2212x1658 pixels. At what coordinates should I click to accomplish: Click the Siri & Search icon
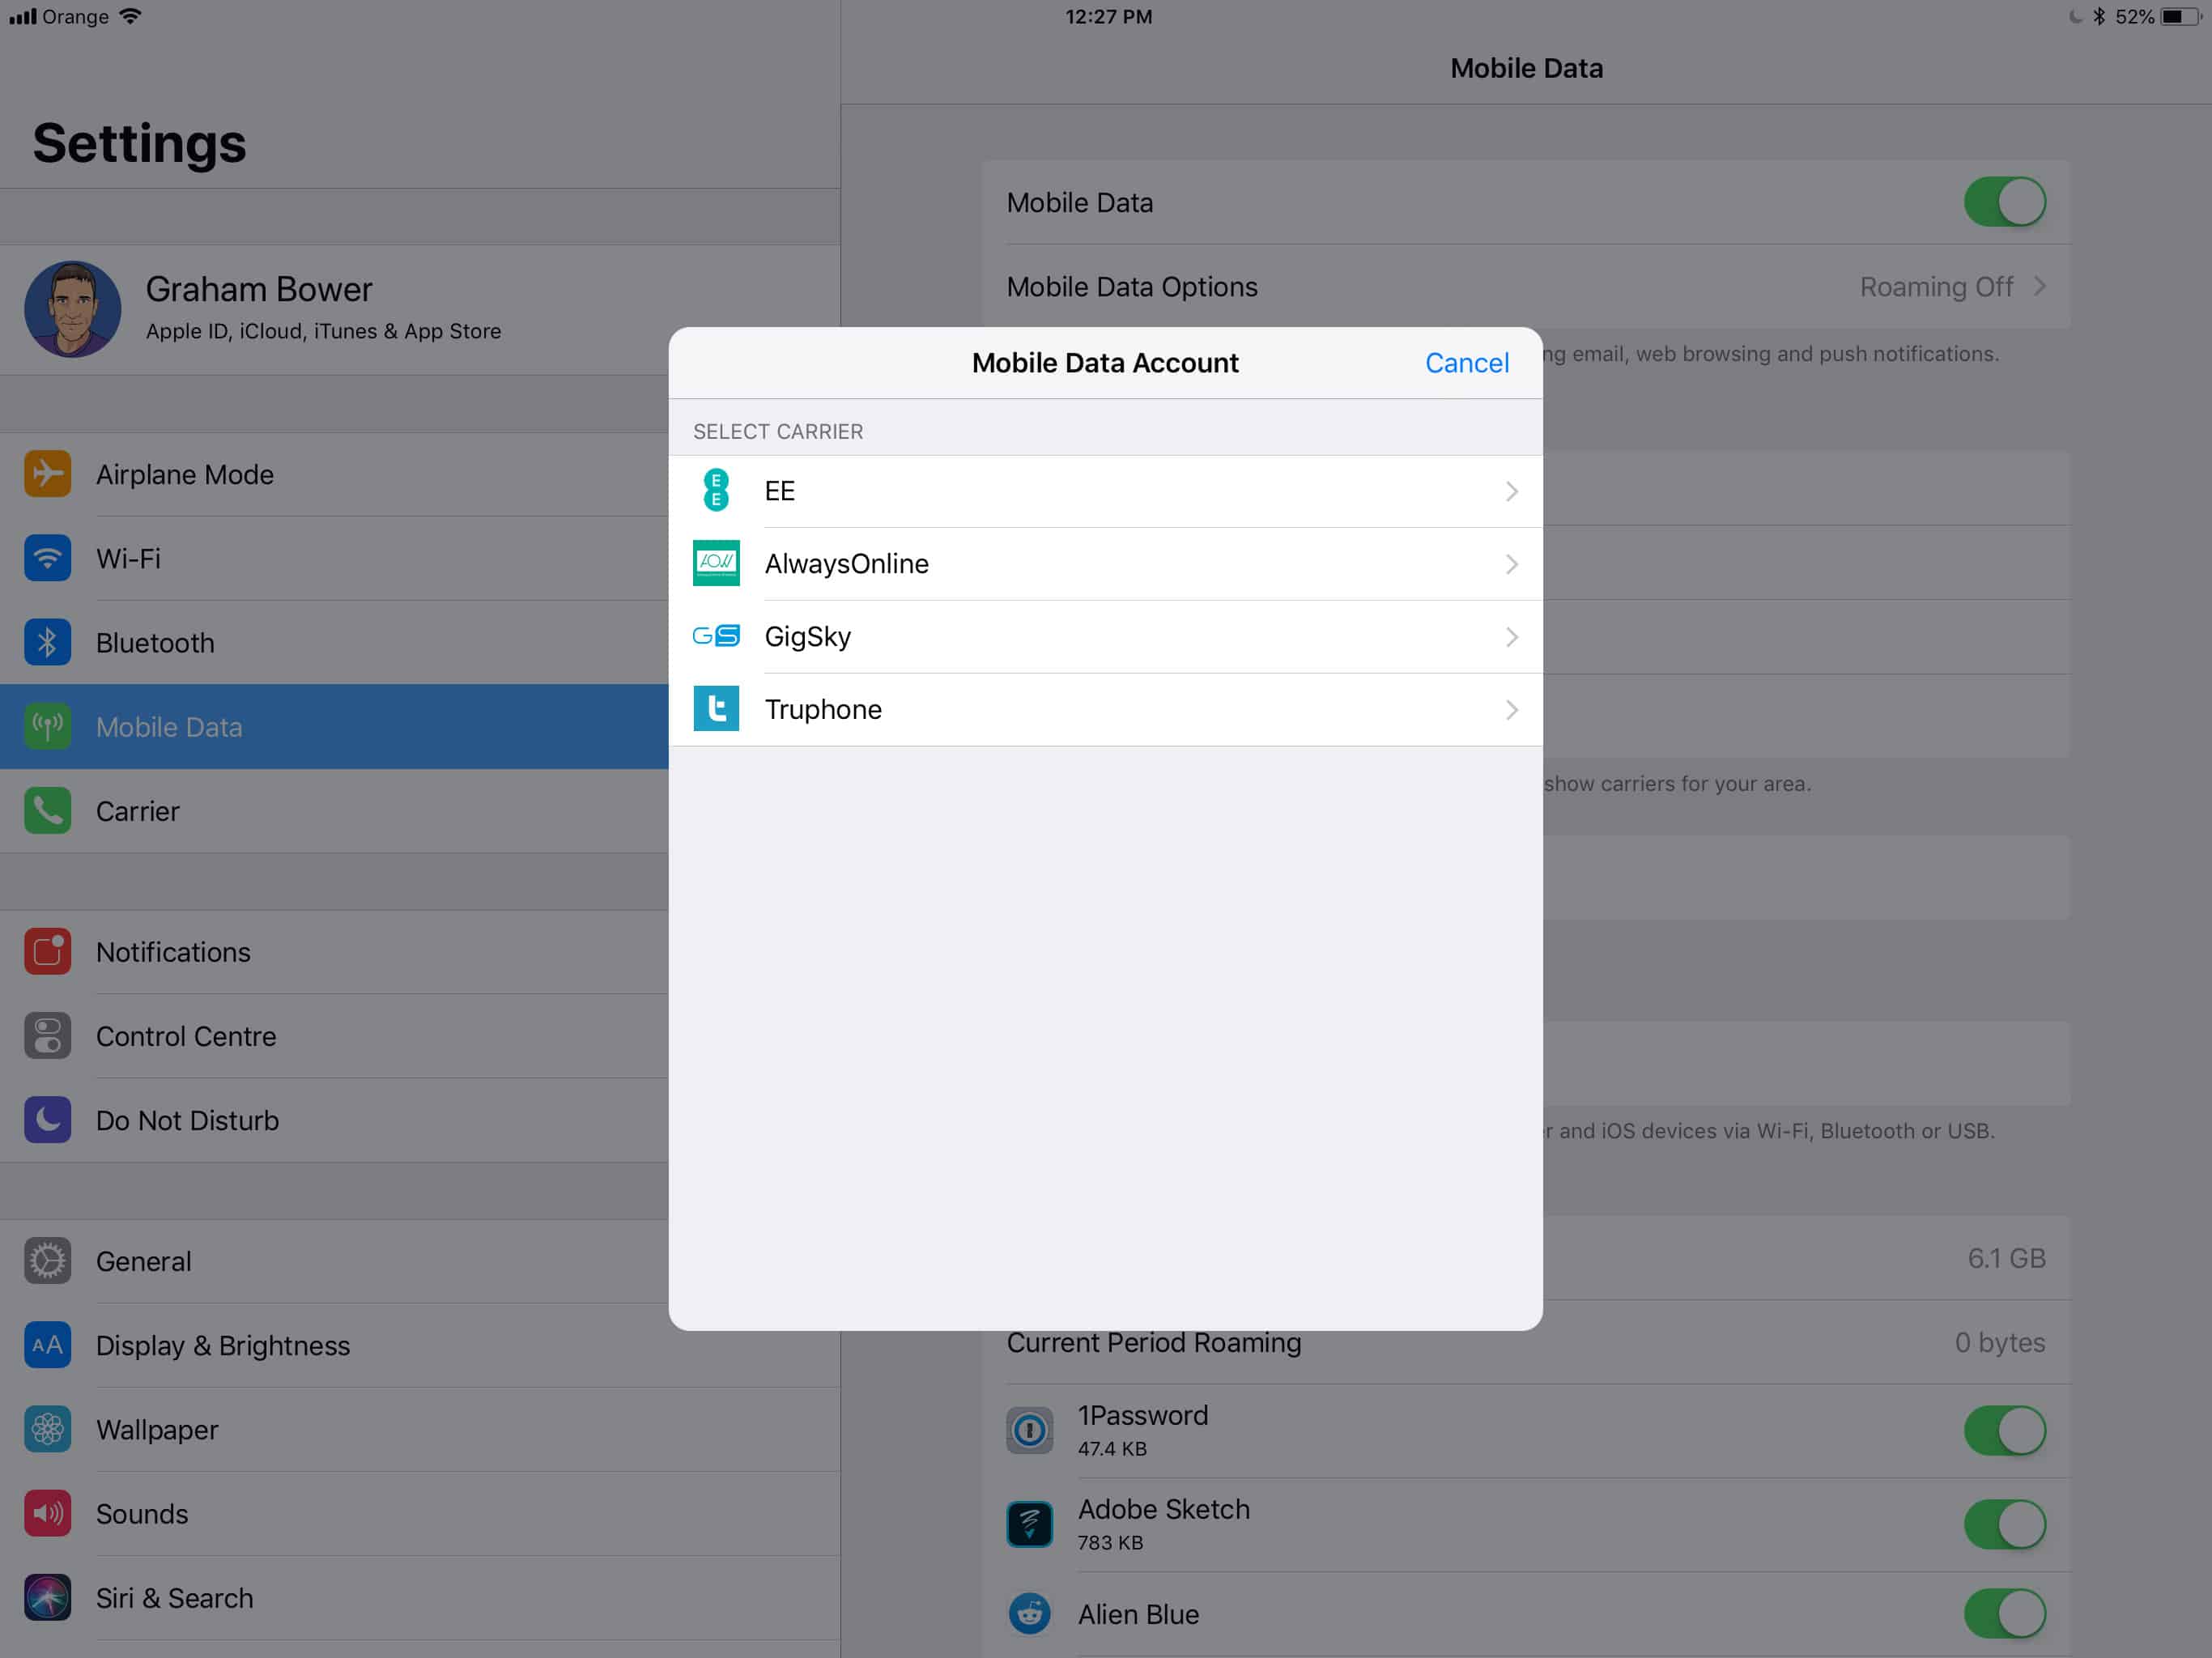pos(47,1597)
